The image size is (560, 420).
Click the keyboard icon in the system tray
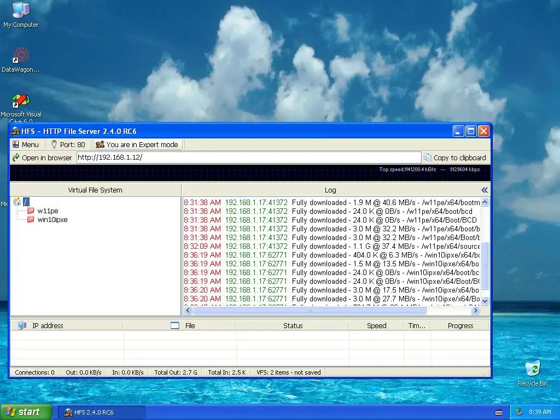pyautogui.click(x=499, y=412)
